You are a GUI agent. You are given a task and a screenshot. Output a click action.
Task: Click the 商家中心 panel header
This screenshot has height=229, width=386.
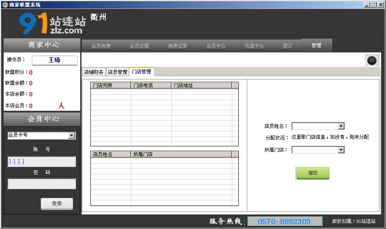[x=42, y=45]
